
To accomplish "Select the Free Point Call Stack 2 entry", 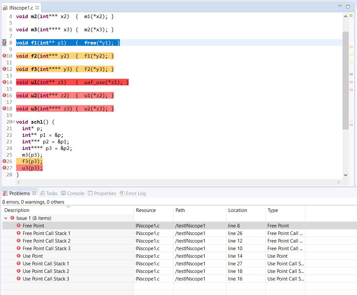I will [x=46, y=241].
